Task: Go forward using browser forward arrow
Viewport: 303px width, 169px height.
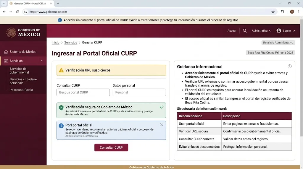Action: pos(11,12)
